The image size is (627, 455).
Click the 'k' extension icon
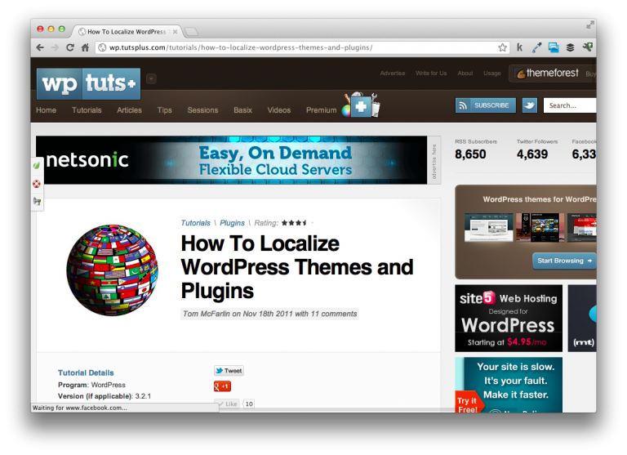pyautogui.click(x=519, y=47)
